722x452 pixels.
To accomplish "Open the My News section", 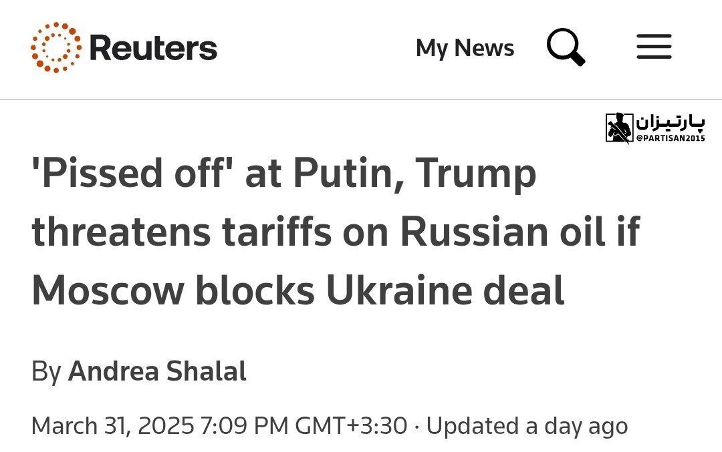I will (465, 48).
